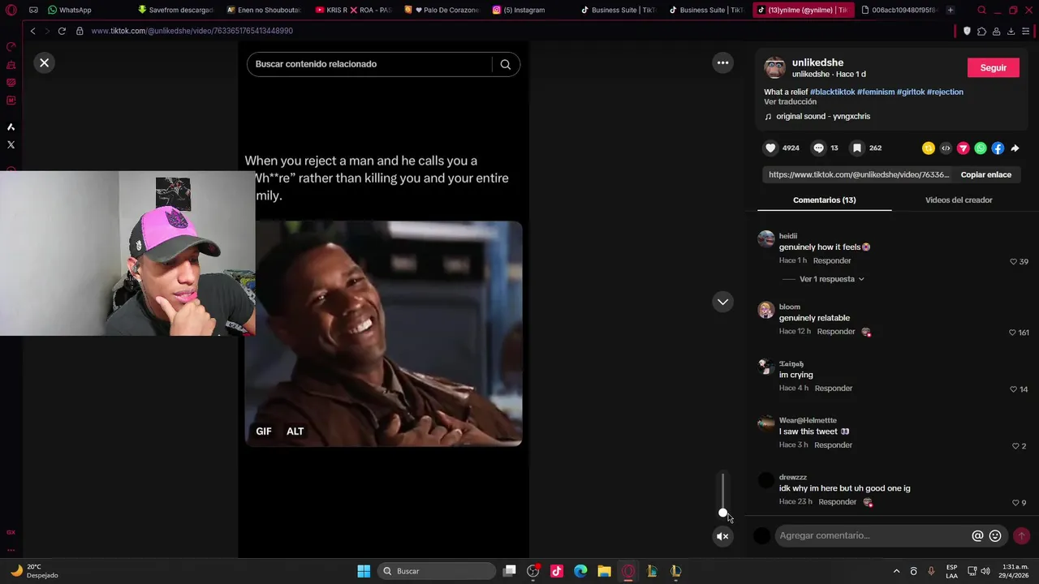Open the browser downloads icon
Image resolution: width=1039 pixels, height=584 pixels.
(1011, 31)
